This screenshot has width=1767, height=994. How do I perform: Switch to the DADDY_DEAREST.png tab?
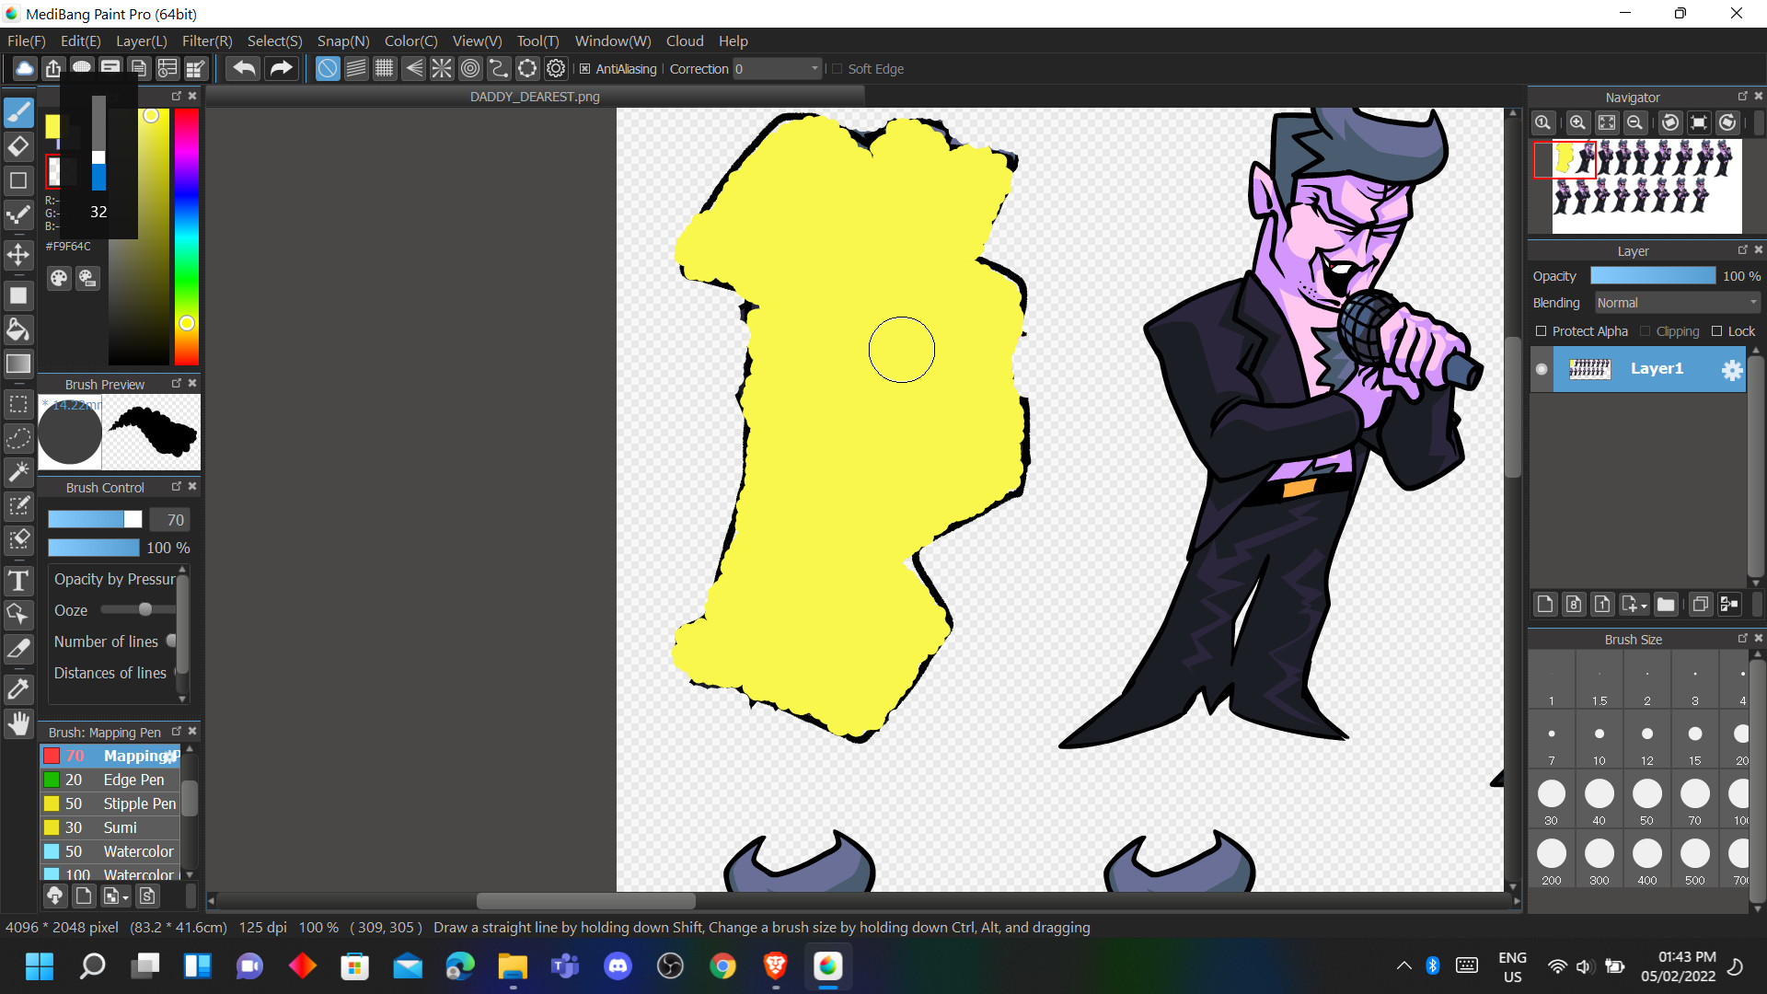pos(534,96)
